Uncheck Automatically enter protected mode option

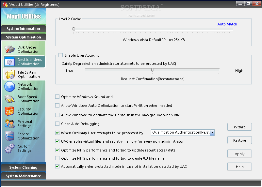(57, 166)
